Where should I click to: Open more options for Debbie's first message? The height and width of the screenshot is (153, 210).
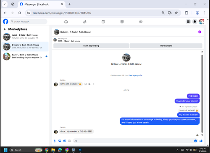coord(93,84)
